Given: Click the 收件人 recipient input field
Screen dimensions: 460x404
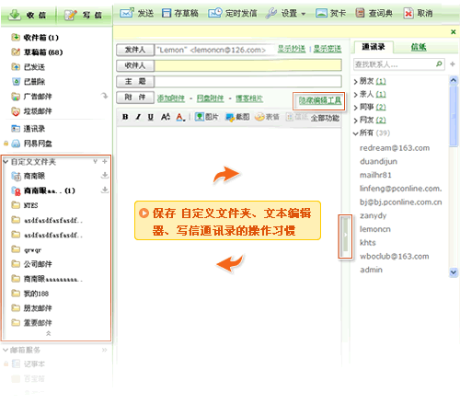Looking at the screenshot, I should 248,65.
